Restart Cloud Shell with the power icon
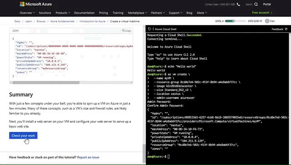Viewport: 291px width, 165px height. click(150, 29)
